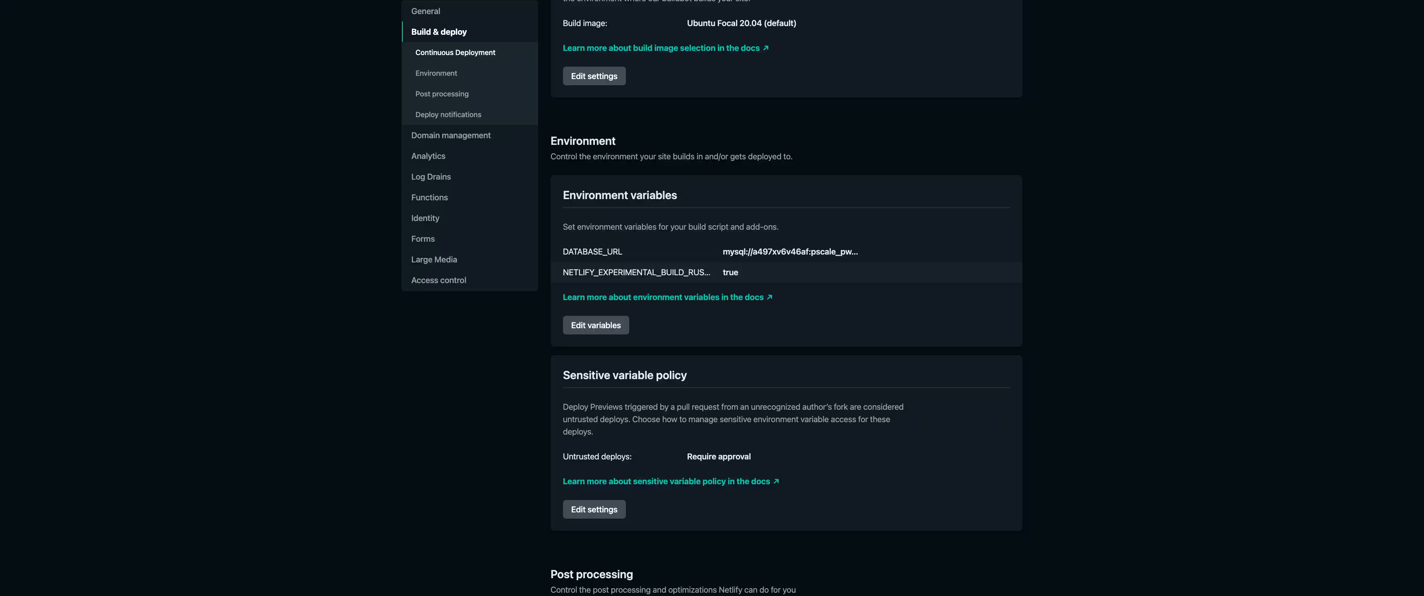This screenshot has width=1424, height=596.
Task: Click Edit variables button
Action: (595, 325)
